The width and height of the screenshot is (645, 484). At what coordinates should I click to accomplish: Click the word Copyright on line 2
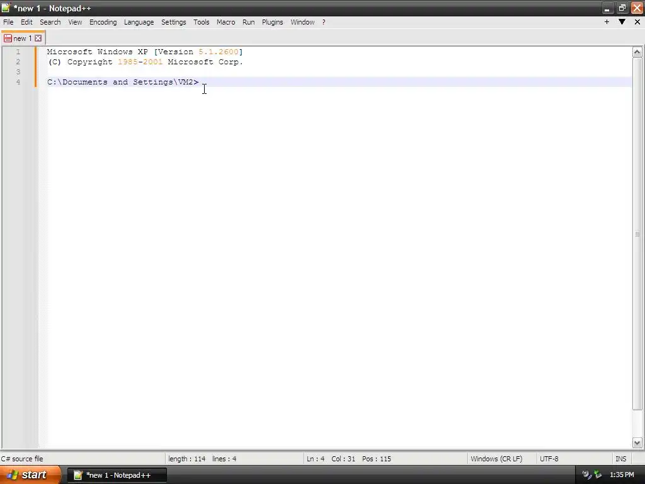(x=89, y=62)
